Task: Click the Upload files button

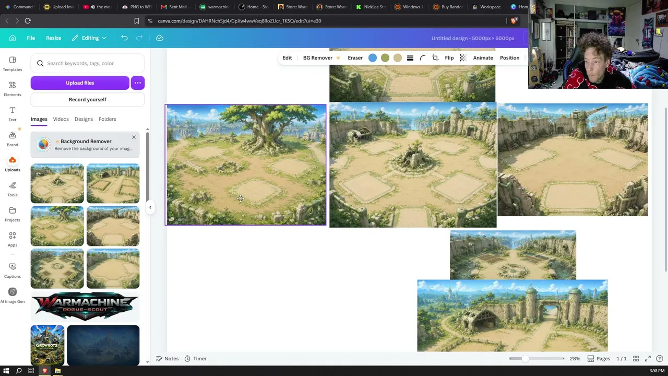Action: 80,83
